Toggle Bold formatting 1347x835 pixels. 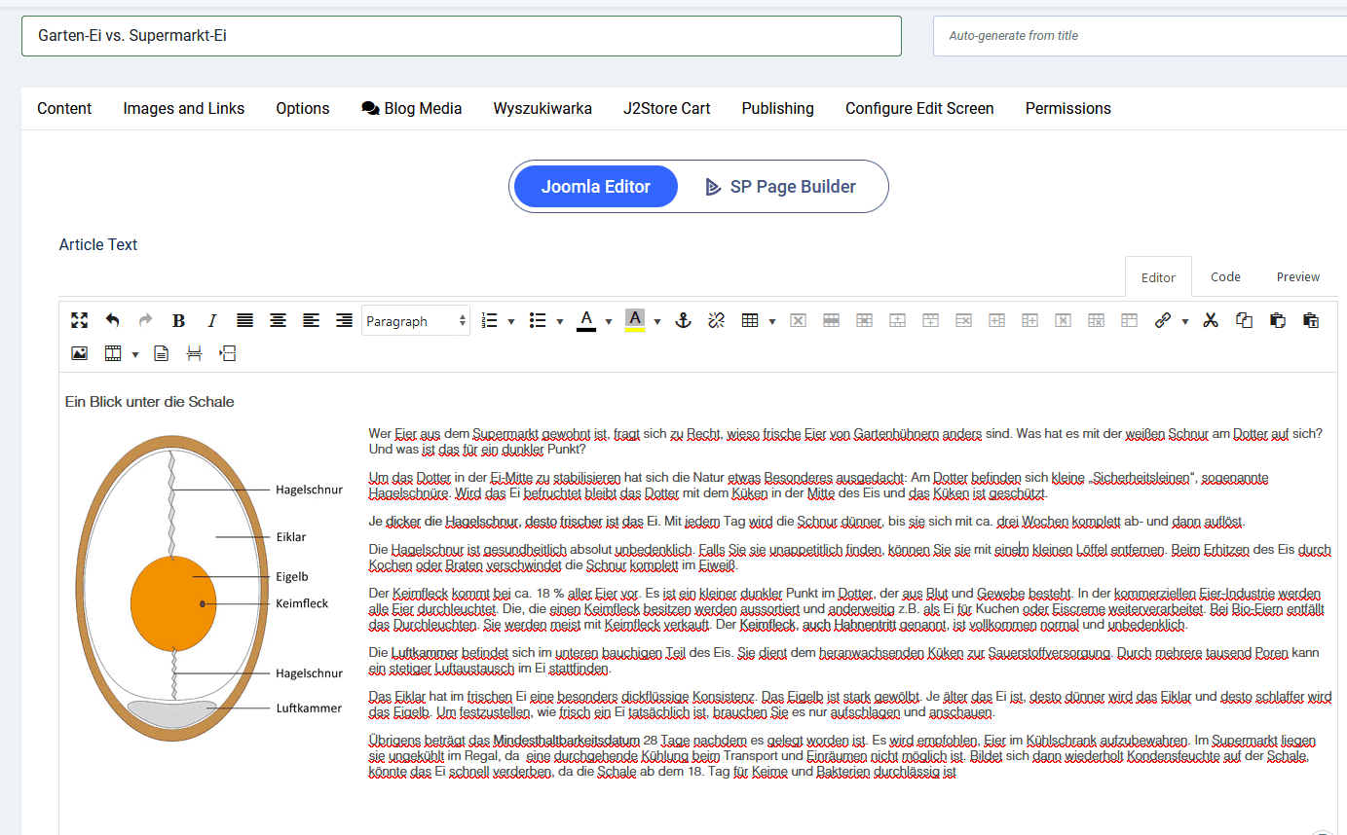[x=178, y=320]
